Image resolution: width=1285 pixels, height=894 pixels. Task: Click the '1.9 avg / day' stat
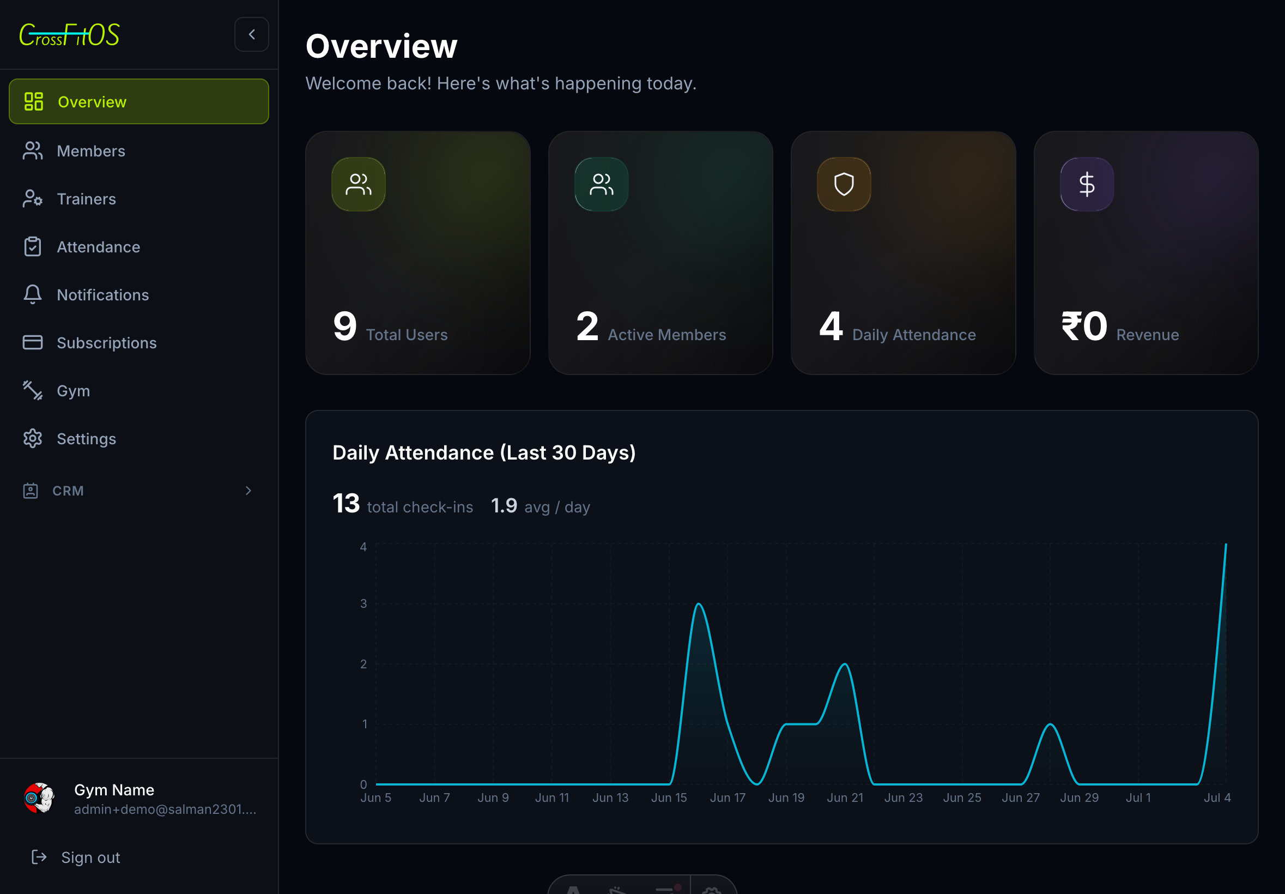click(540, 506)
